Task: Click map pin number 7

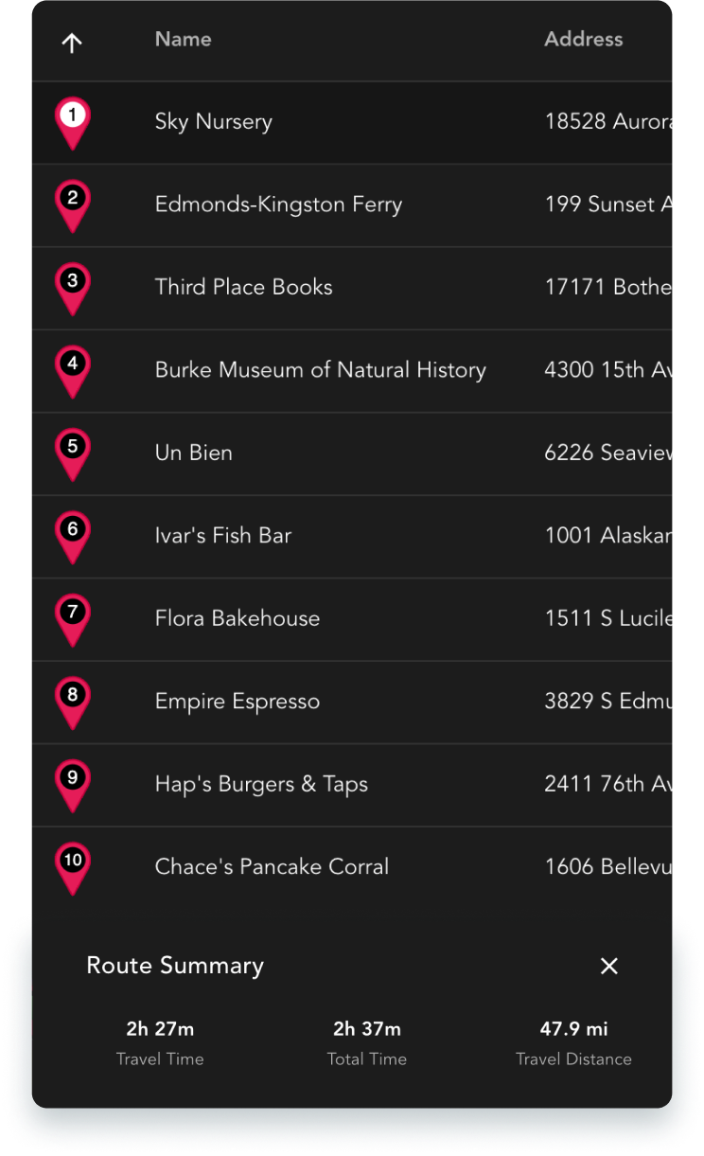Action: [x=73, y=616]
